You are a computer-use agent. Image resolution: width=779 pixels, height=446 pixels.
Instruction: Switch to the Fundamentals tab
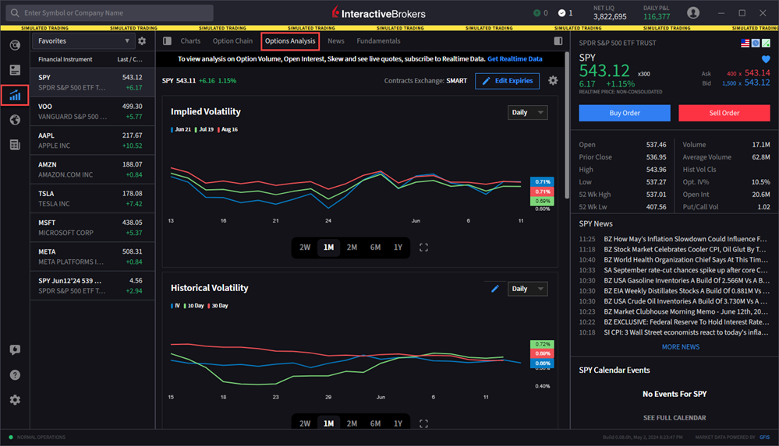coord(378,41)
